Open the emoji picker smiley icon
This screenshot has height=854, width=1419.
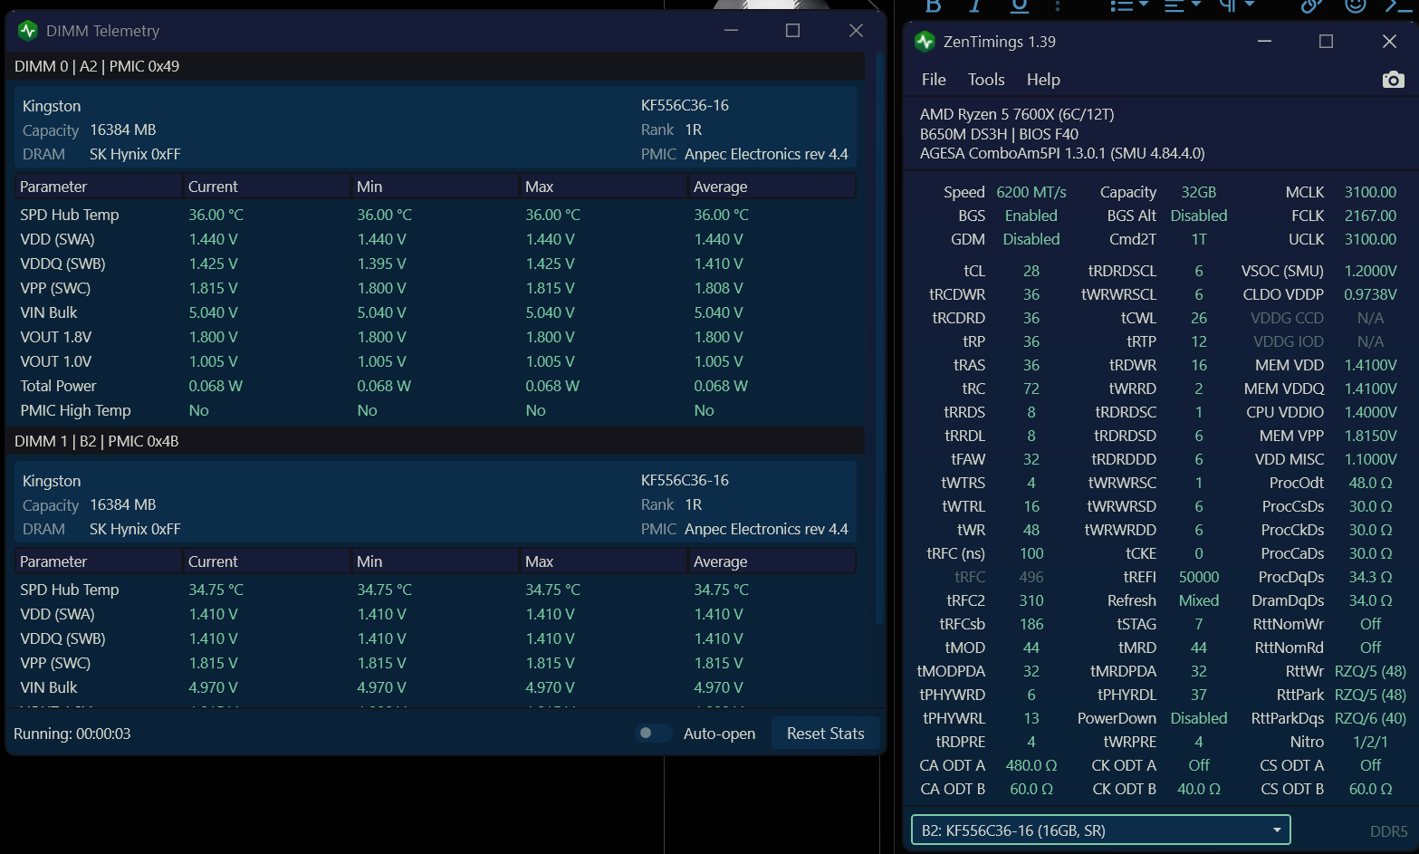1356,6
